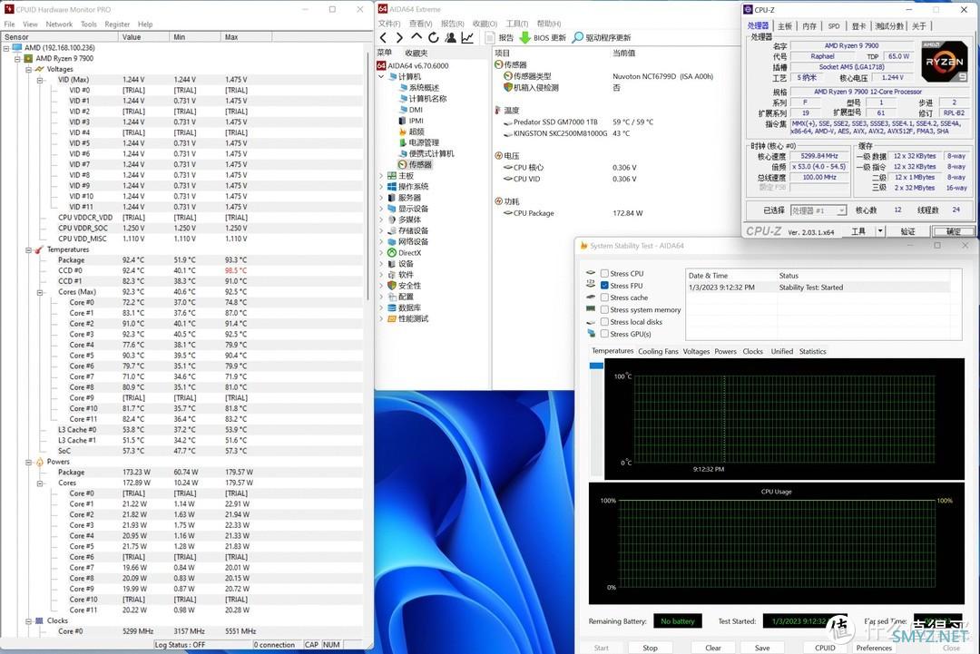Collapse the Cores (Max) temperature node

click(x=40, y=292)
